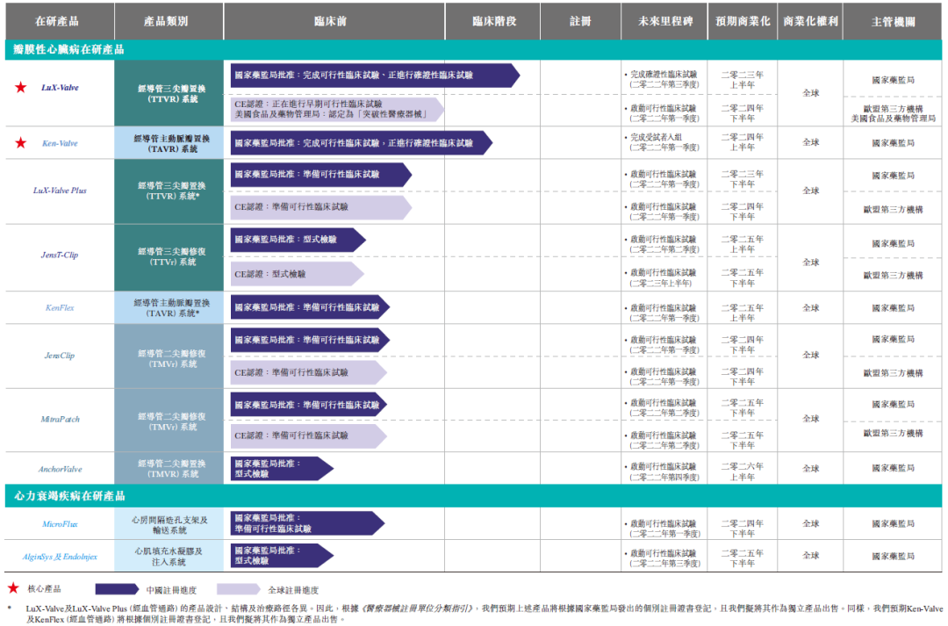Select the 全球 rights cell in the MicroFlux row
Image resolution: width=948 pixels, height=626 pixels.
click(811, 524)
